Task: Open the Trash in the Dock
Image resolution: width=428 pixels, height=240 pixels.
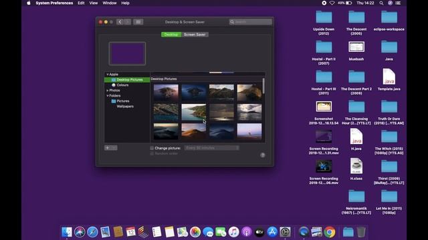Action: [x=361, y=232]
